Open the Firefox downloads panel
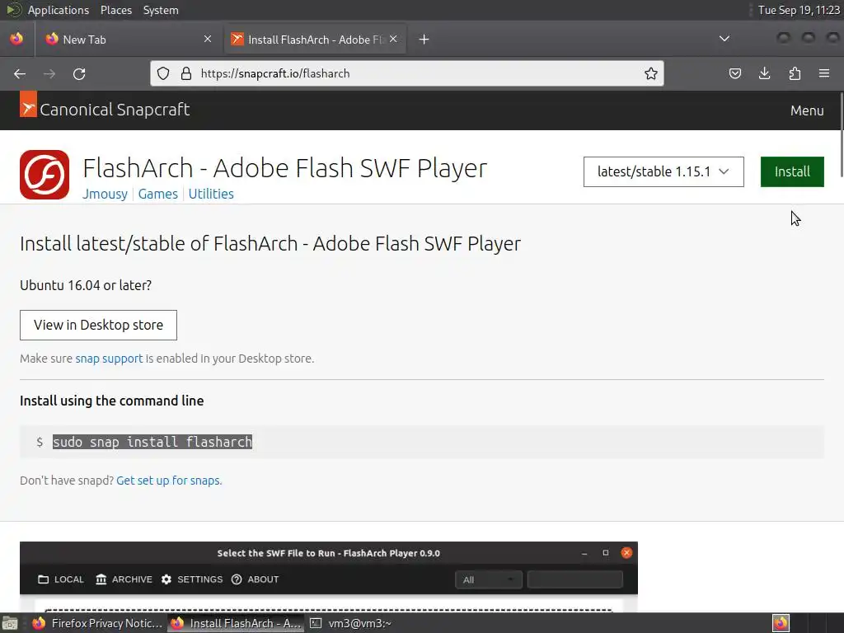 [764, 73]
